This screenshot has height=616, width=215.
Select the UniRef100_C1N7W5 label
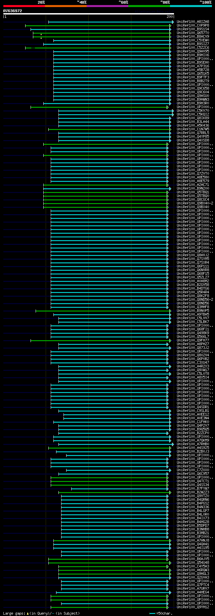click(x=193, y=129)
